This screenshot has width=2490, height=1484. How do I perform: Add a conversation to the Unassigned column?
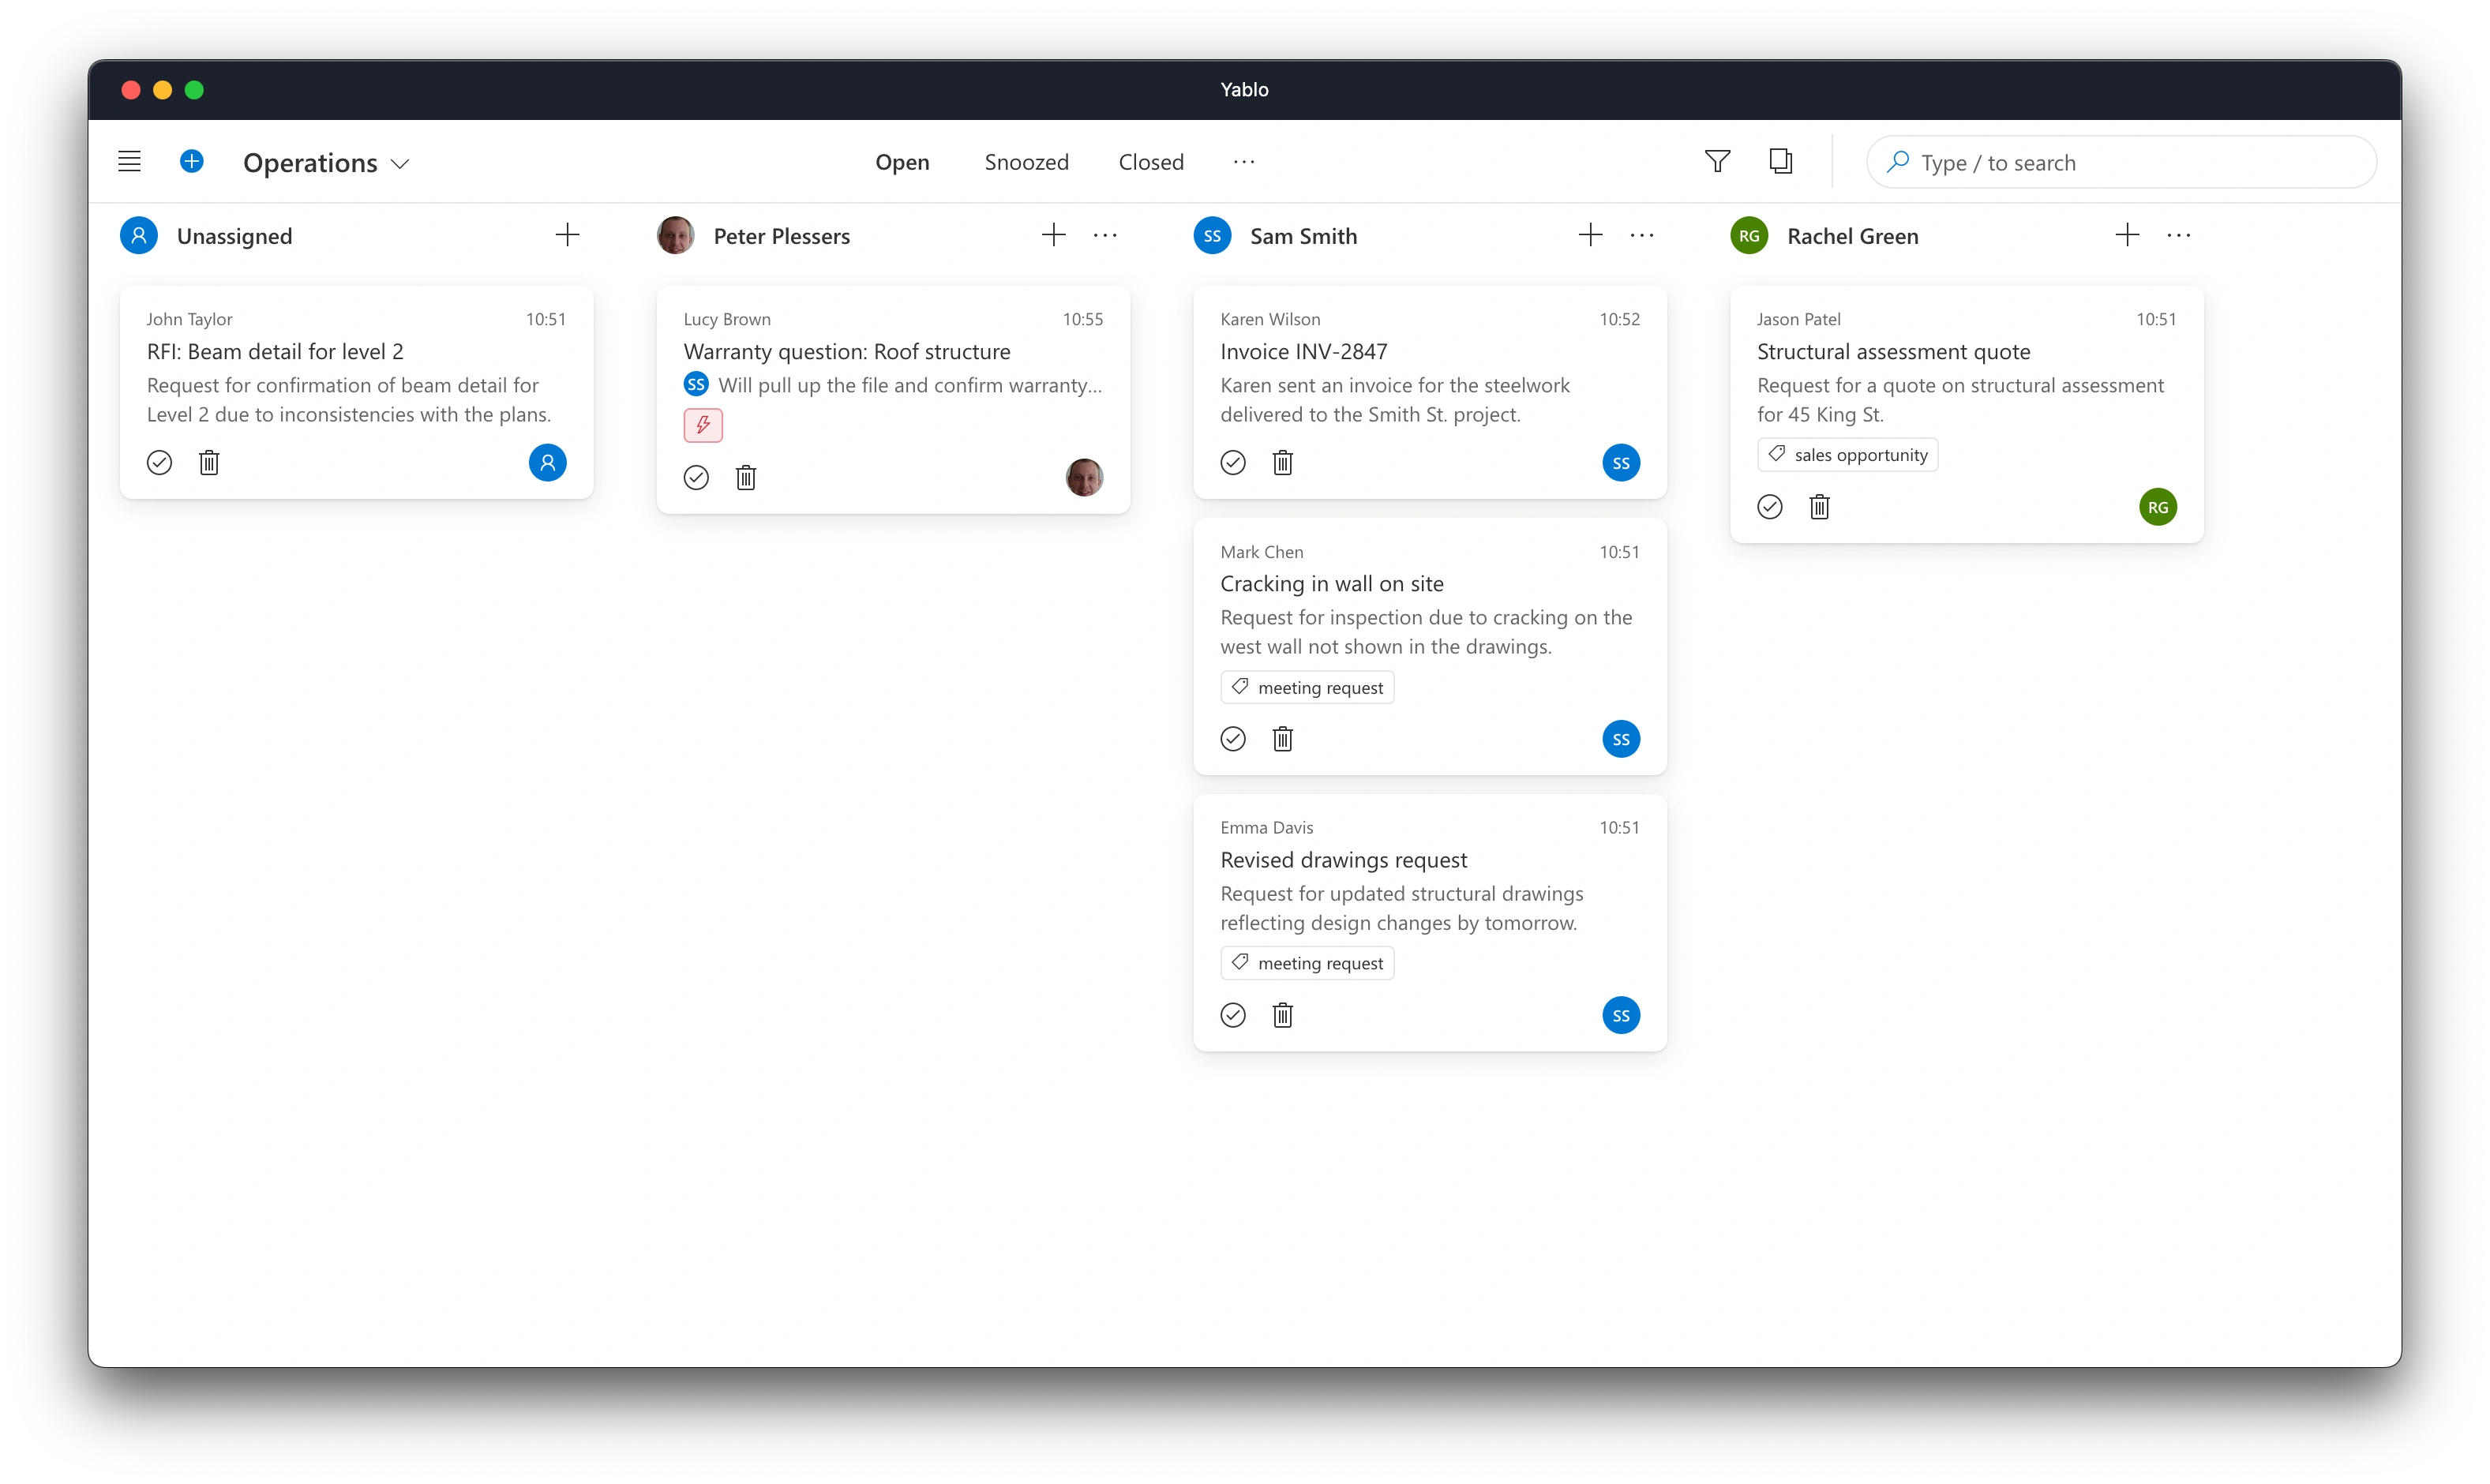567,235
